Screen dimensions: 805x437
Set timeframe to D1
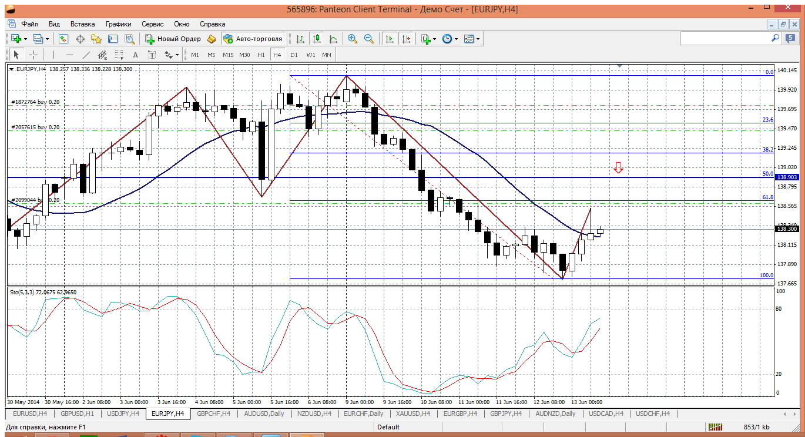click(x=294, y=55)
